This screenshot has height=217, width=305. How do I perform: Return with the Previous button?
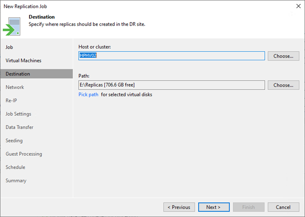(x=179, y=207)
